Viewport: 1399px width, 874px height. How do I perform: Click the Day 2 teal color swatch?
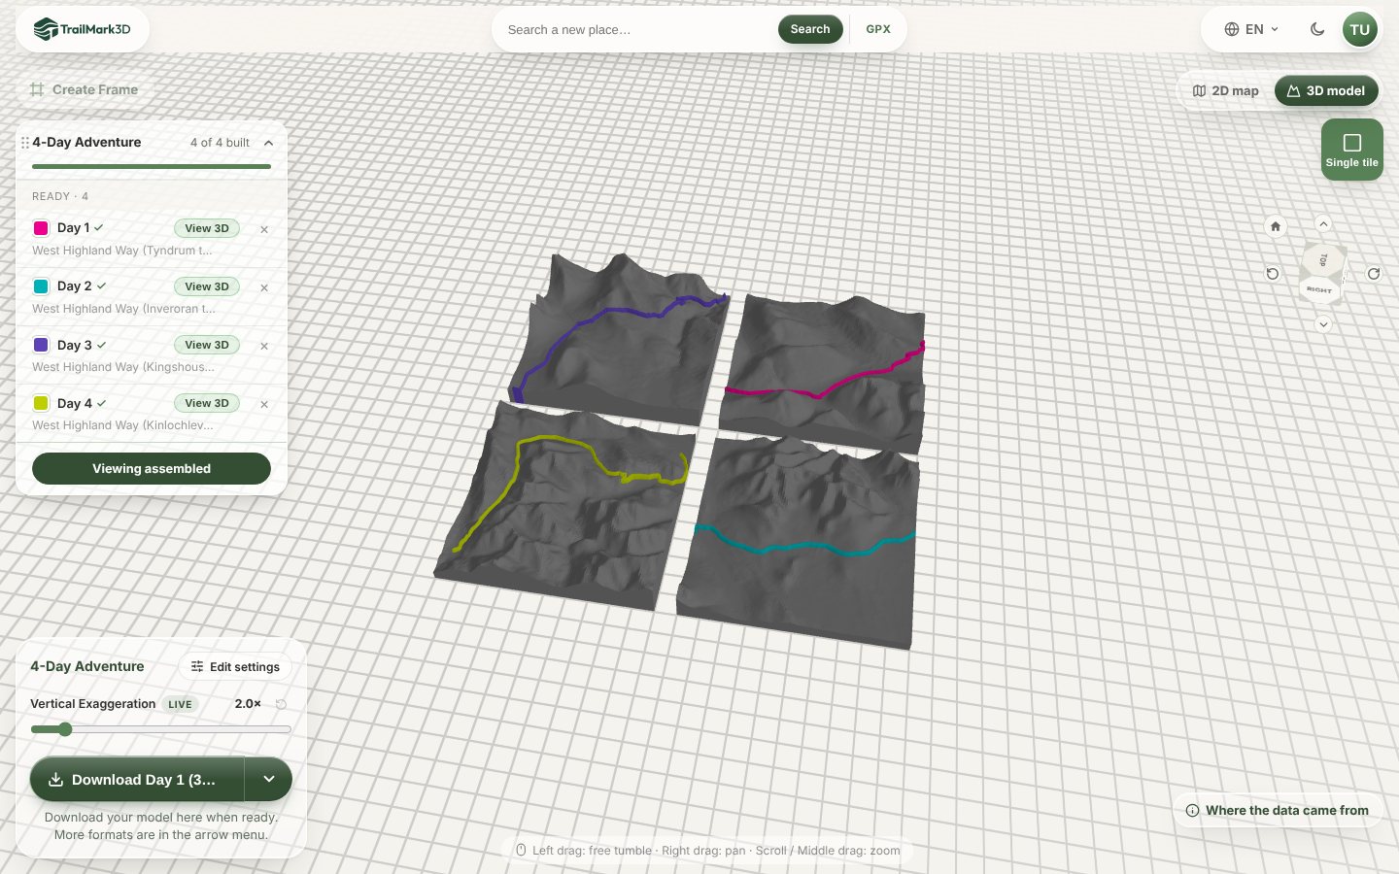41,286
